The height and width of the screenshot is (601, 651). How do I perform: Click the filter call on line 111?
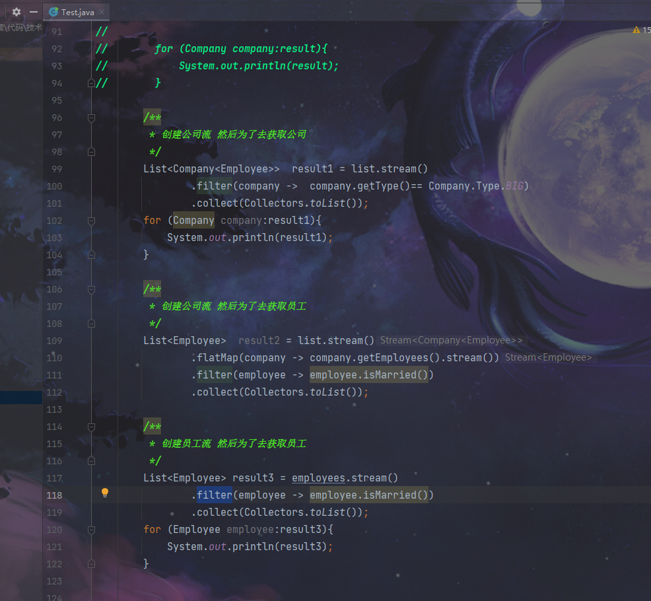point(214,375)
